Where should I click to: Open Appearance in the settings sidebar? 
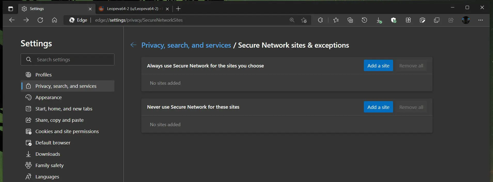(49, 97)
